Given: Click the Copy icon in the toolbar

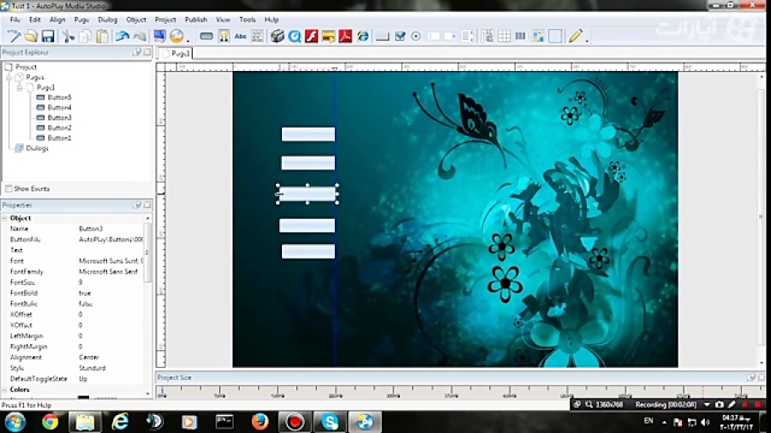Looking at the screenshot, I should [85, 36].
